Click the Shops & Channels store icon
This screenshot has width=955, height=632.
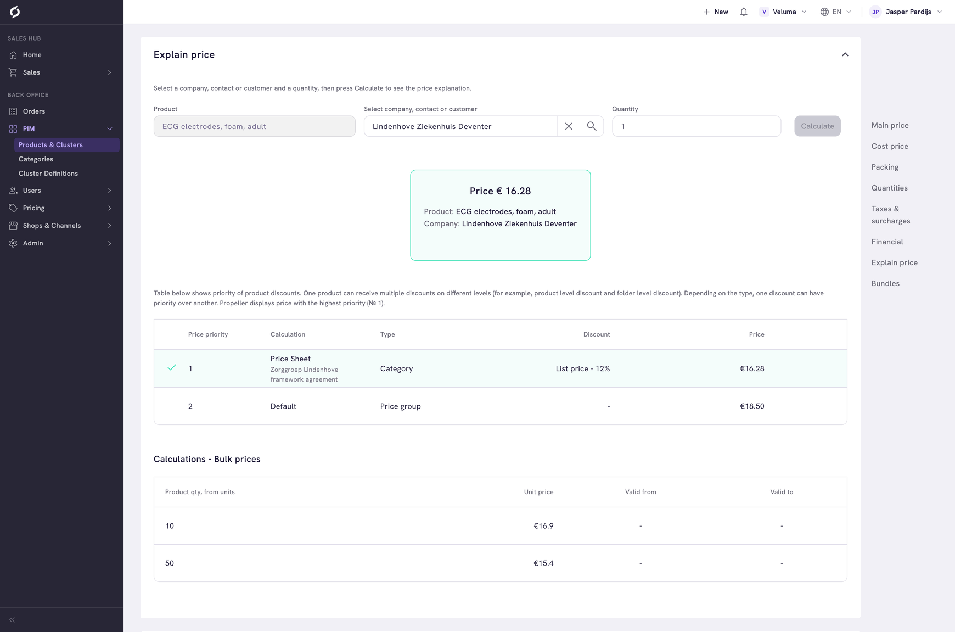(x=13, y=226)
